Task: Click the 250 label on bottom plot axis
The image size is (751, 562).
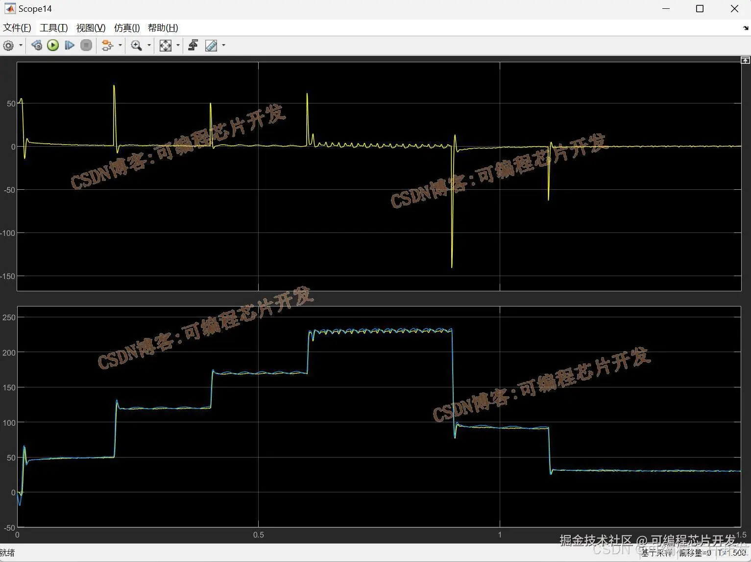Action: click(9, 317)
